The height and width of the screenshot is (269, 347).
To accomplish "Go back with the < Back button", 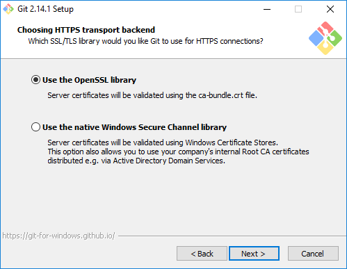I will tap(202, 254).
